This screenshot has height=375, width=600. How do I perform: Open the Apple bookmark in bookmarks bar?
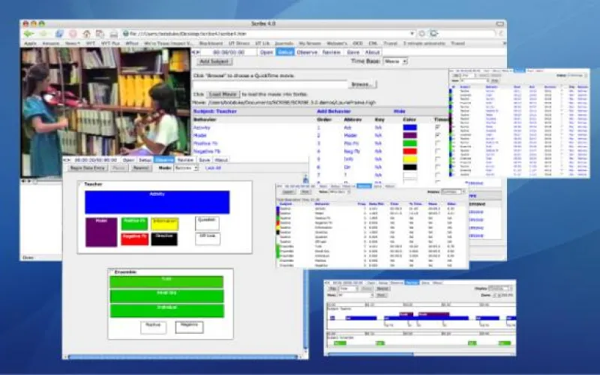(30, 43)
